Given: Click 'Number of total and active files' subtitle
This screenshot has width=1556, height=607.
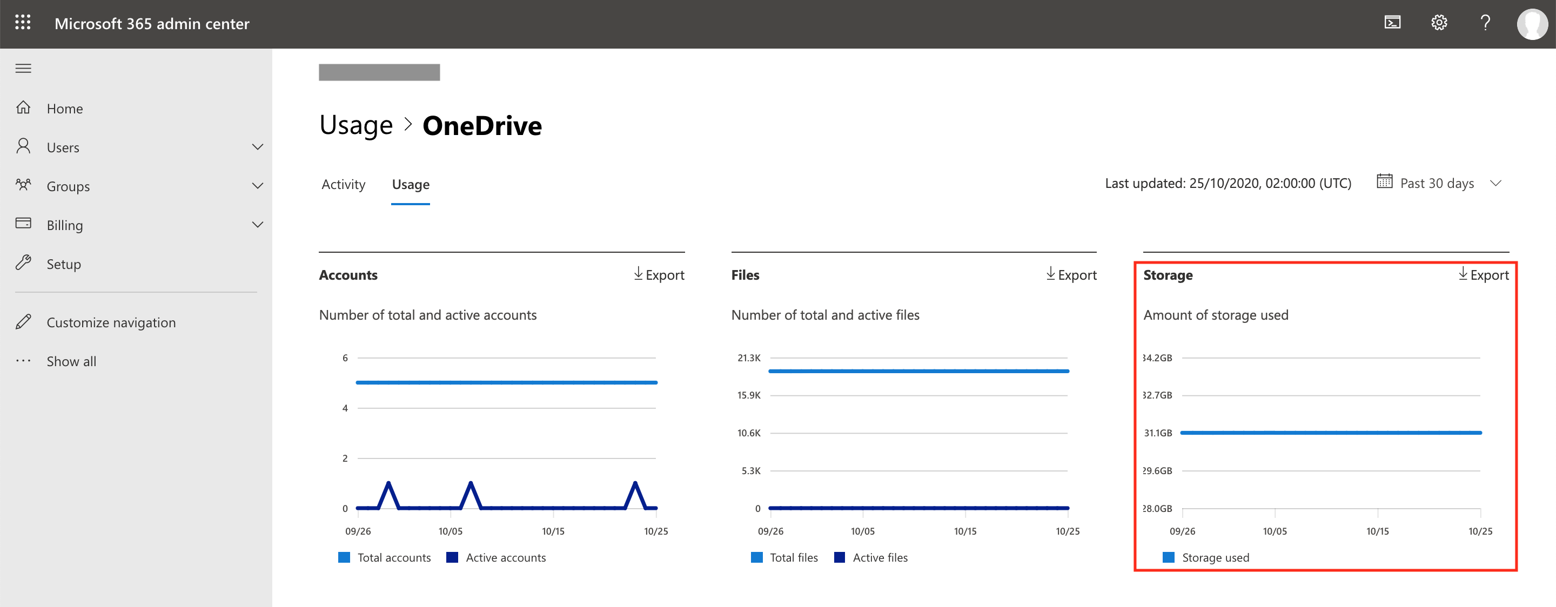Looking at the screenshot, I should [825, 315].
